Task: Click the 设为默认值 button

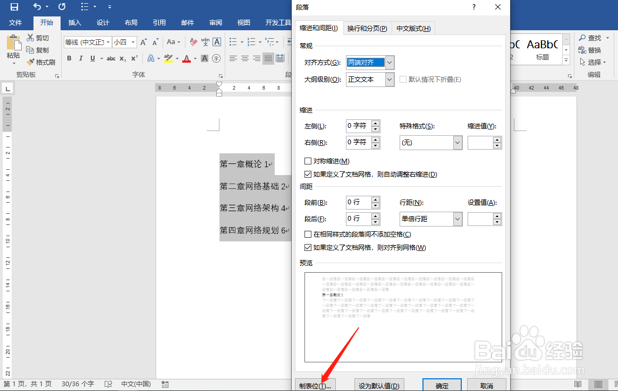Action: click(x=379, y=385)
